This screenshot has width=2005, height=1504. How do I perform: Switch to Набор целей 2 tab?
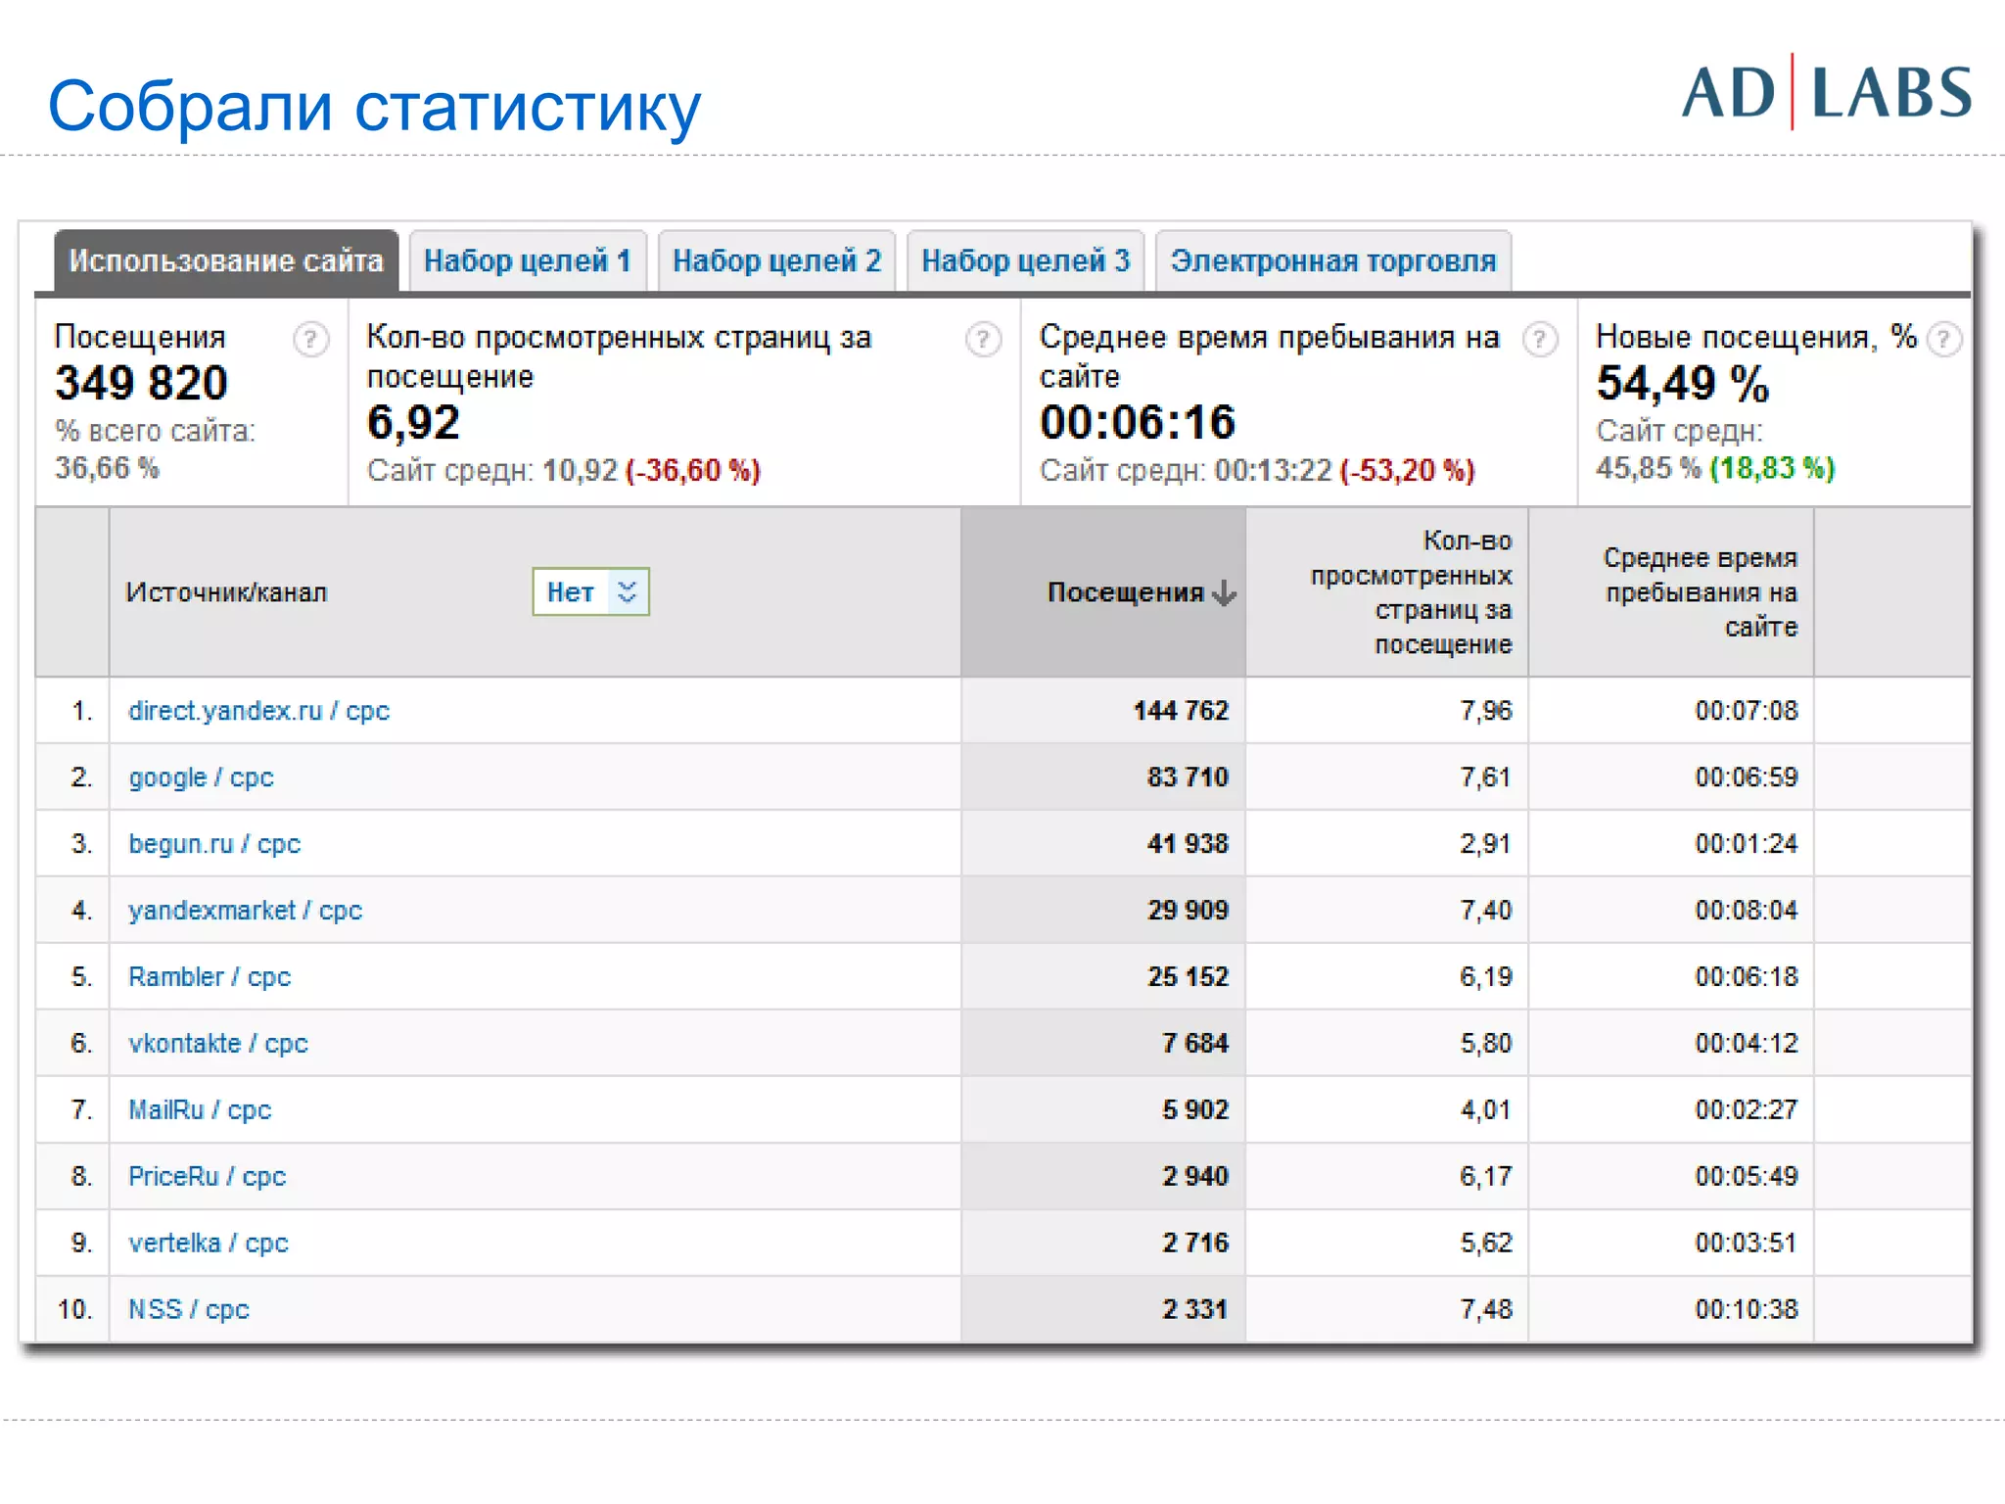click(776, 261)
